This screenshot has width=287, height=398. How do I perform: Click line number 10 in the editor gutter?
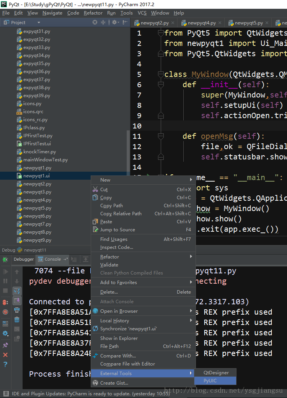pyautogui.click(x=137, y=126)
